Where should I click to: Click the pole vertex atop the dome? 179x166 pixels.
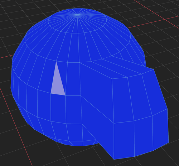[77, 15]
